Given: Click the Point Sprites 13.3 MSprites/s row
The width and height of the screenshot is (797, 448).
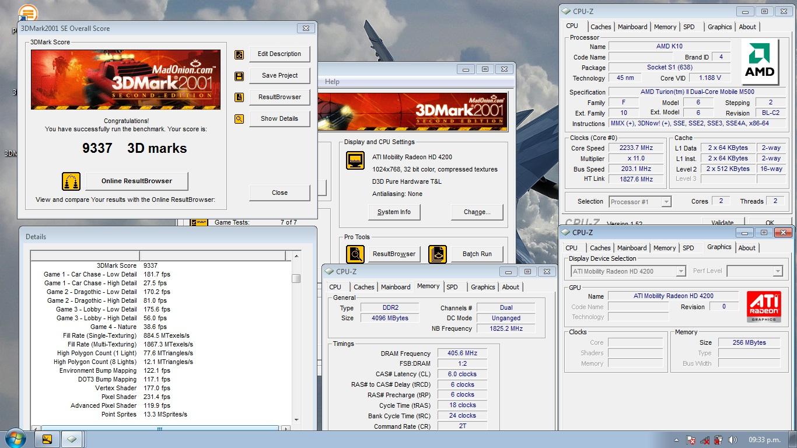Looking at the screenshot, I should 160,415.
